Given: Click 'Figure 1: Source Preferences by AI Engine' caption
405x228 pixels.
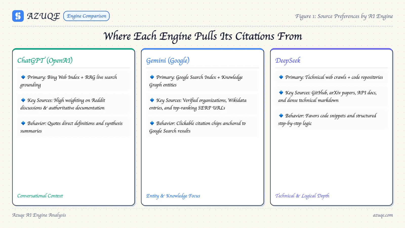Looking at the screenshot, I should 344,16.
